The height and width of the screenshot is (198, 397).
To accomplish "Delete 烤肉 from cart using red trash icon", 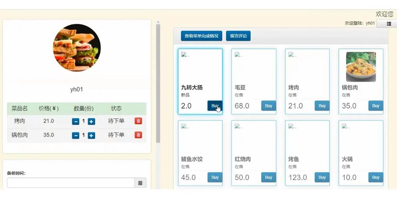I will [x=138, y=121].
